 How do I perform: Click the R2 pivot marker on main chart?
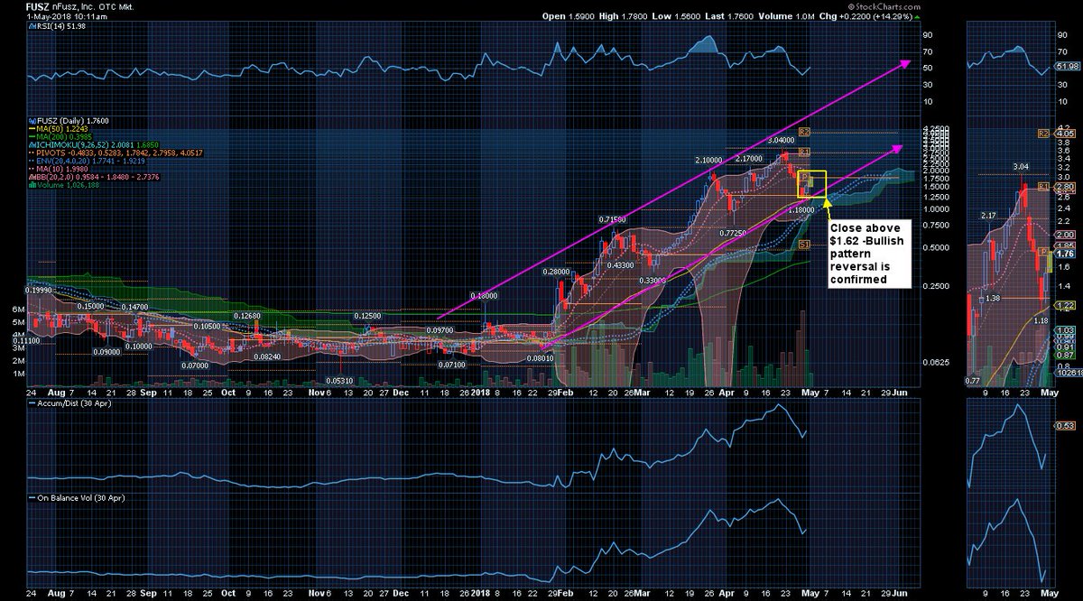(803, 132)
